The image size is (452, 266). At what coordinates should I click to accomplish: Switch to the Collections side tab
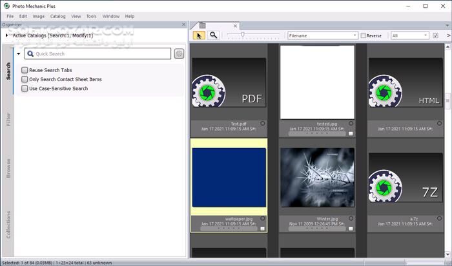click(8, 224)
